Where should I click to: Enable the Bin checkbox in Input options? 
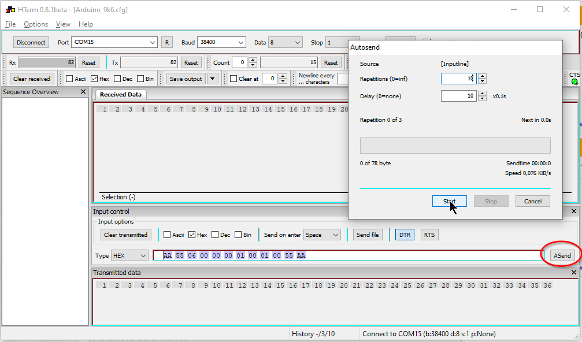point(238,235)
